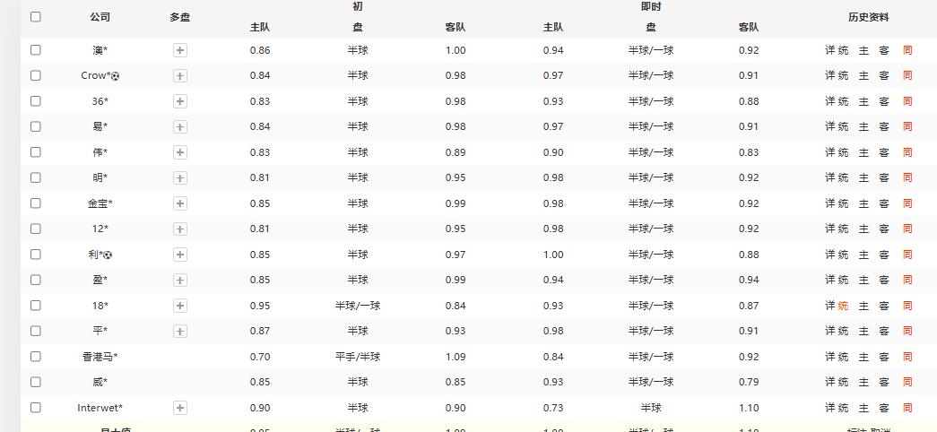Toggle the select-all checkbox in header

[x=36, y=16]
